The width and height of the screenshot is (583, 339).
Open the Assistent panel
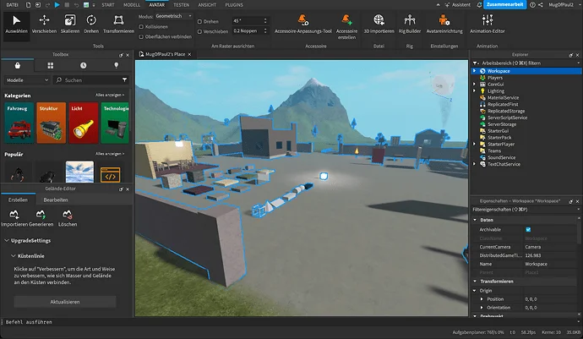tap(457, 5)
